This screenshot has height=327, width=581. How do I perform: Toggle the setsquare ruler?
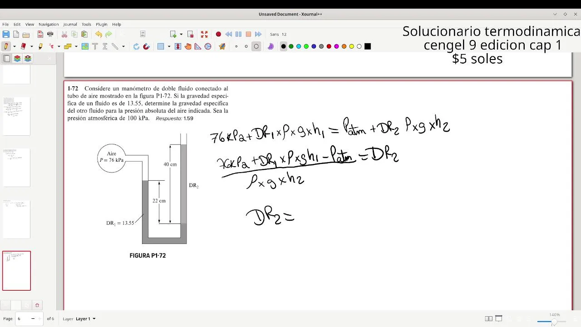click(198, 46)
